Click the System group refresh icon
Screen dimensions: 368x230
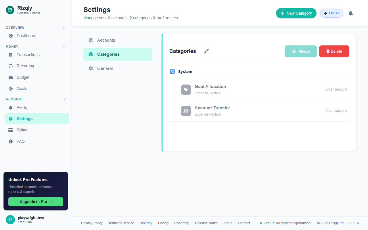point(172,72)
